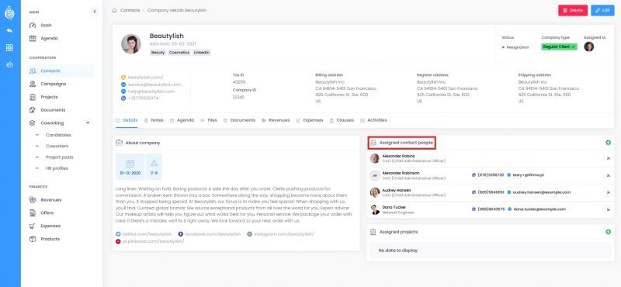Image resolution: width=621 pixels, height=287 pixels.
Task: Click help@beautylish.com email link
Action: (x=151, y=92)
